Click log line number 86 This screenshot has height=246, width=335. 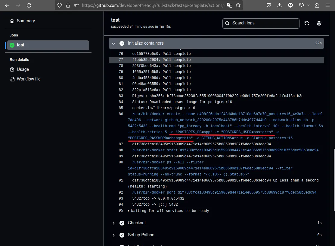click(x=121, y=114)
